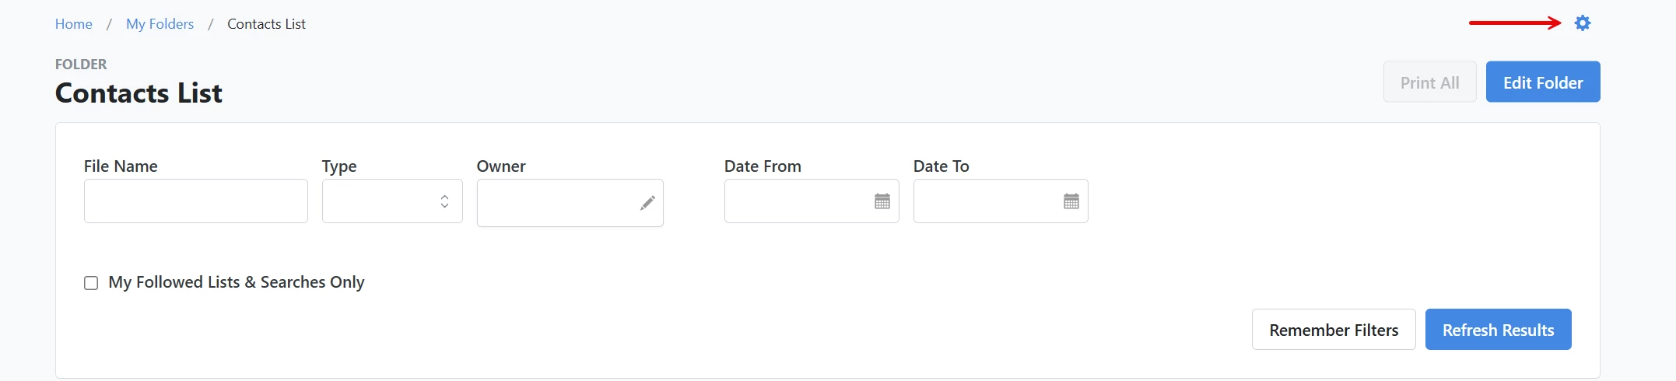Click the Contacts List breadcrumb item
1676x381 pixels.
(x=266, y=24)
